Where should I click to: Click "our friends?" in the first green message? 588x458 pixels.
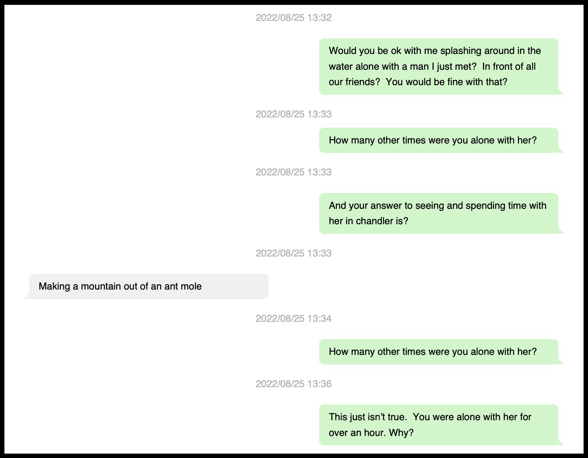point(354,82)
